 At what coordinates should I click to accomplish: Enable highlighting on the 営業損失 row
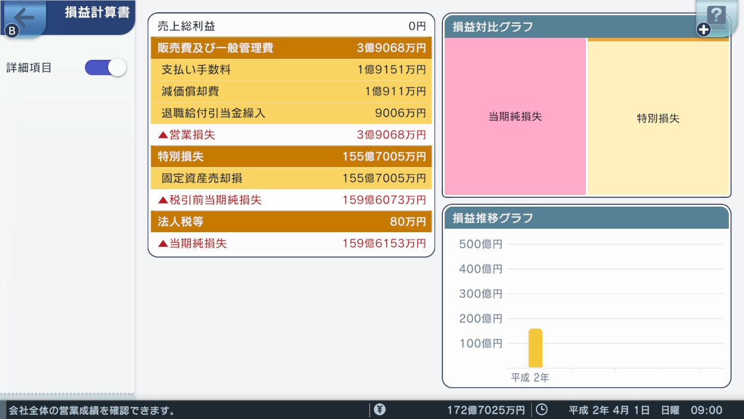(x=291, y=134)
